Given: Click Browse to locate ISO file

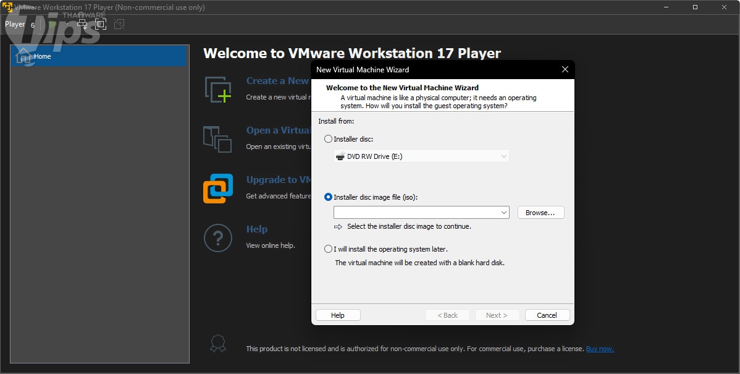Looking at the screenshot, I should tap(541, 213).
